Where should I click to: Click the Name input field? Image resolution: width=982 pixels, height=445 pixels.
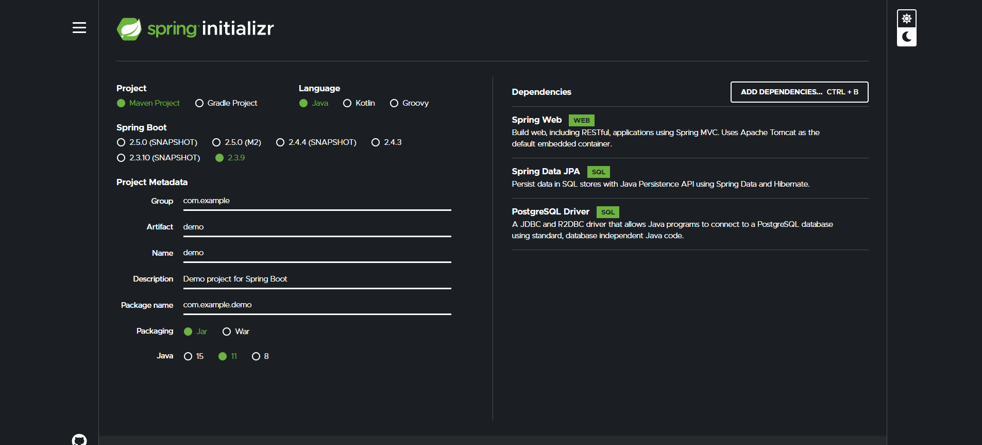point(317,253)
